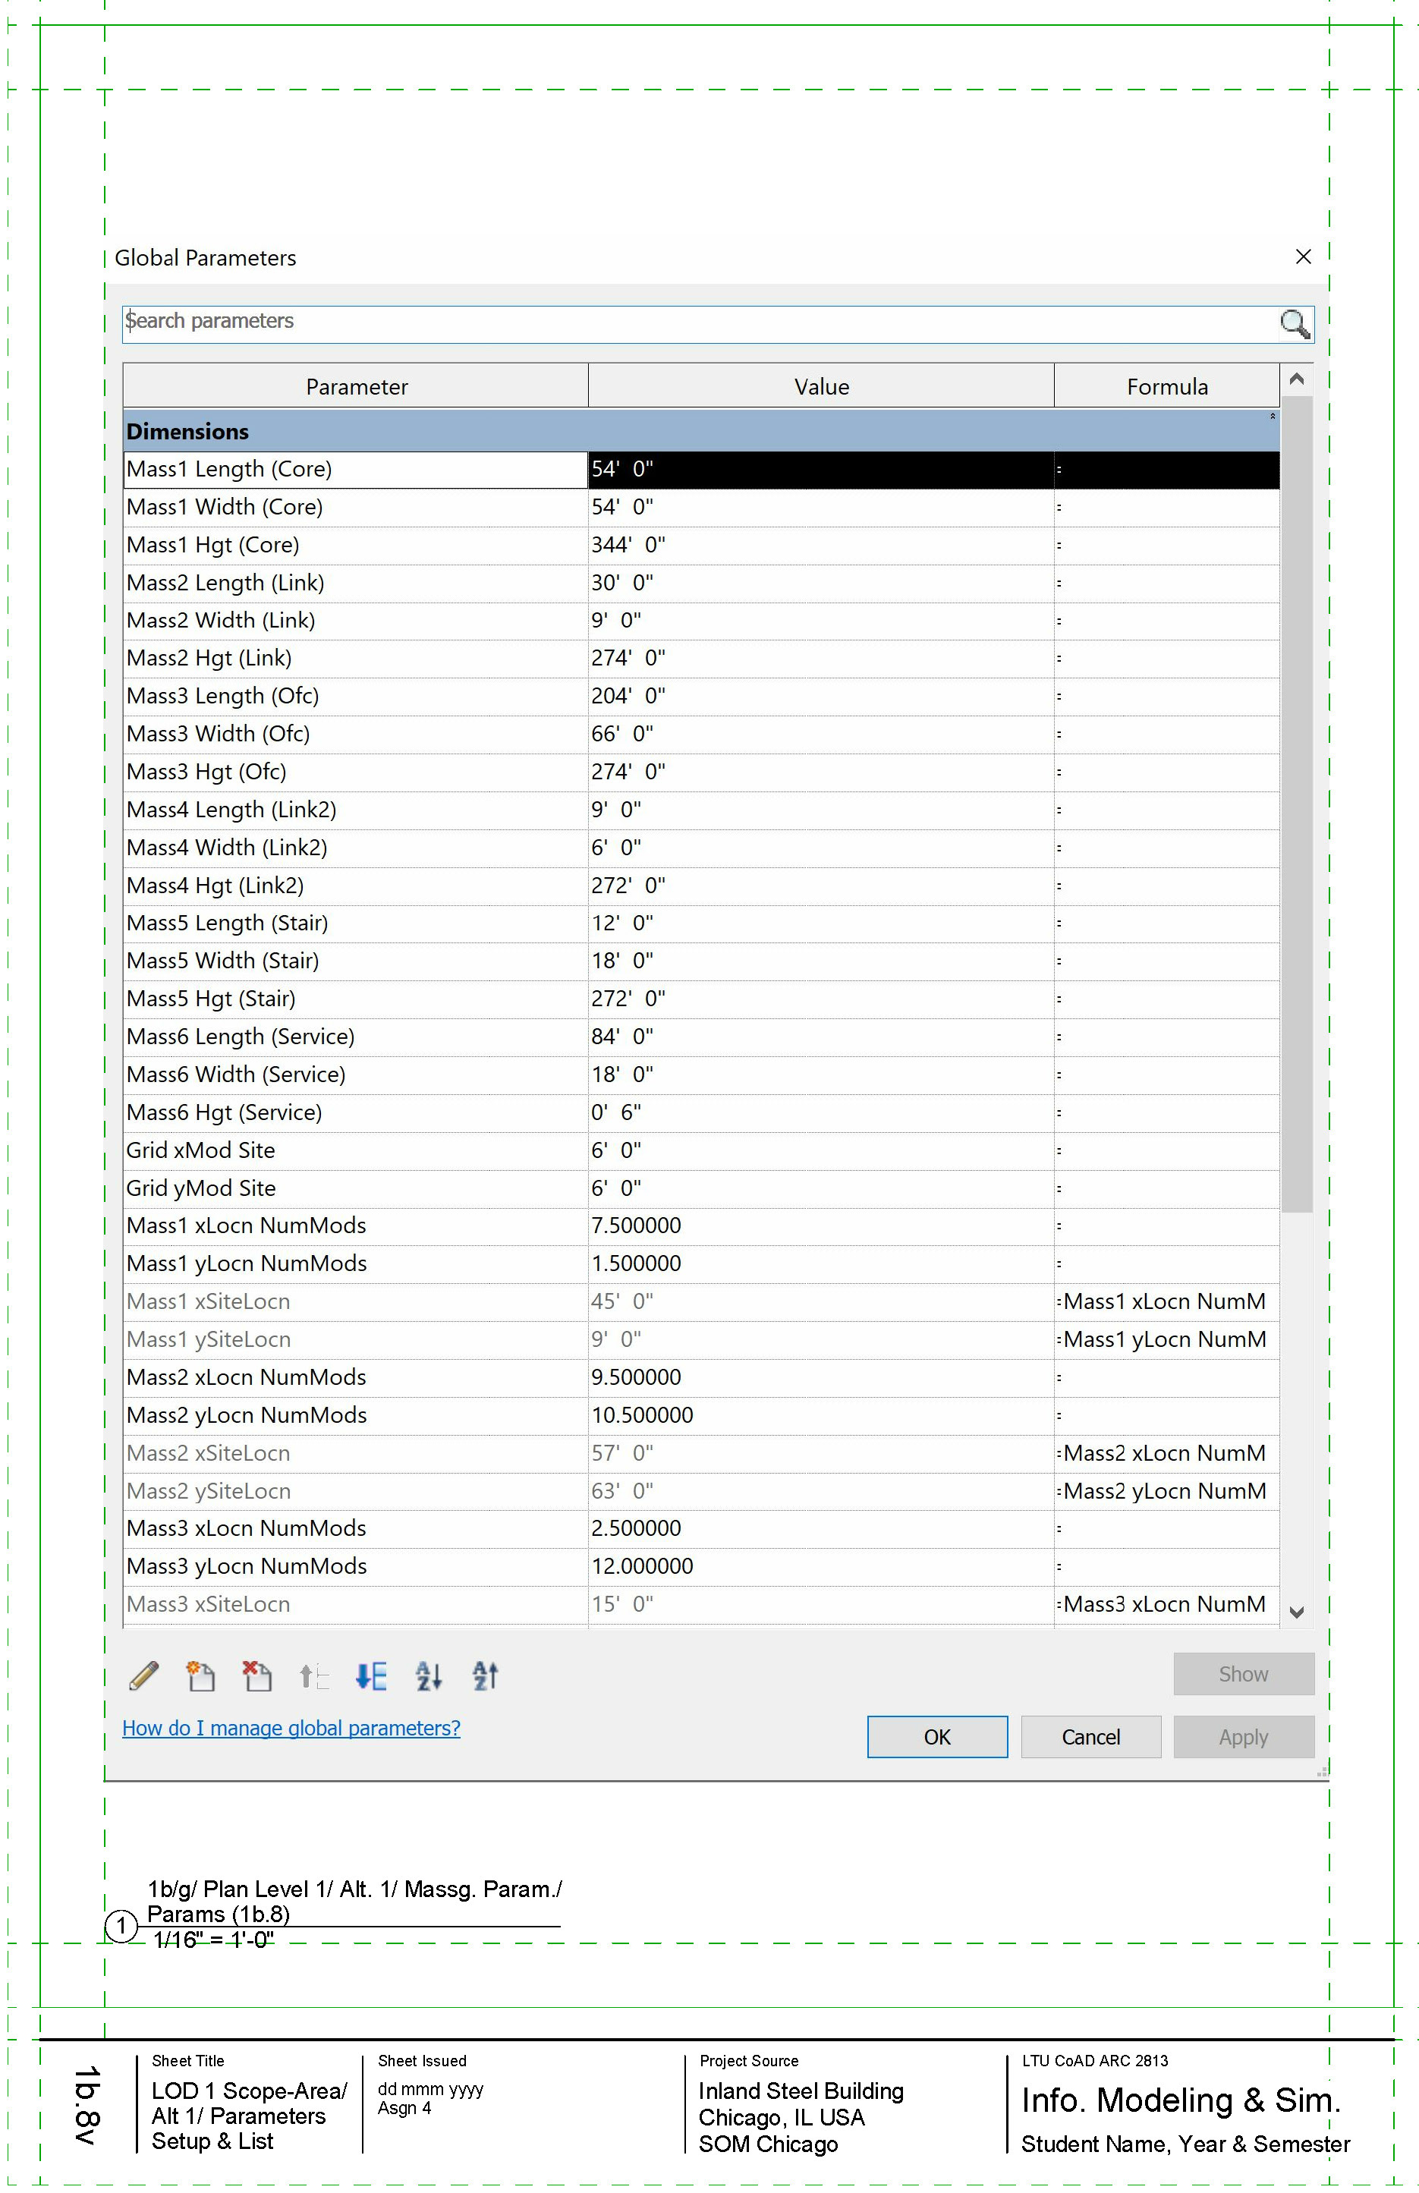Click the 7.500000 value of Mass1 xLocn NumMods
This screenshot has width=1419, height=2193.
[821, 1225]
